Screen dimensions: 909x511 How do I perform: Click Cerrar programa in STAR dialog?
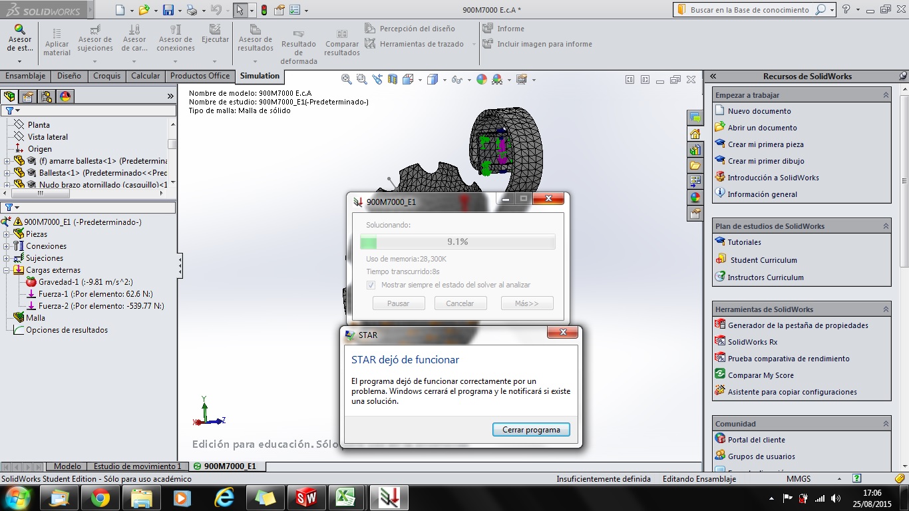pos(531,430)
